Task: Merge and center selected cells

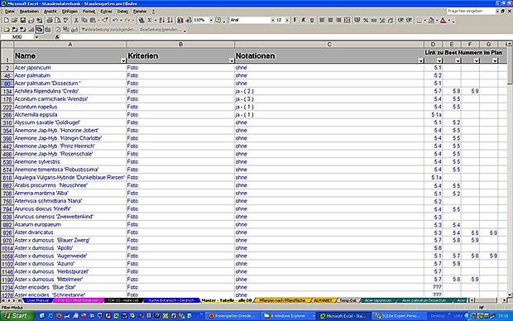Action: (348, 21)
